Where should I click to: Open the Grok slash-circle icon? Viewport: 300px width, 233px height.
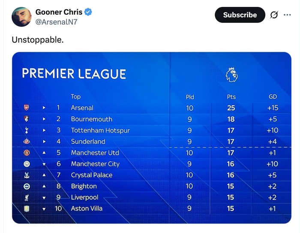274,15
